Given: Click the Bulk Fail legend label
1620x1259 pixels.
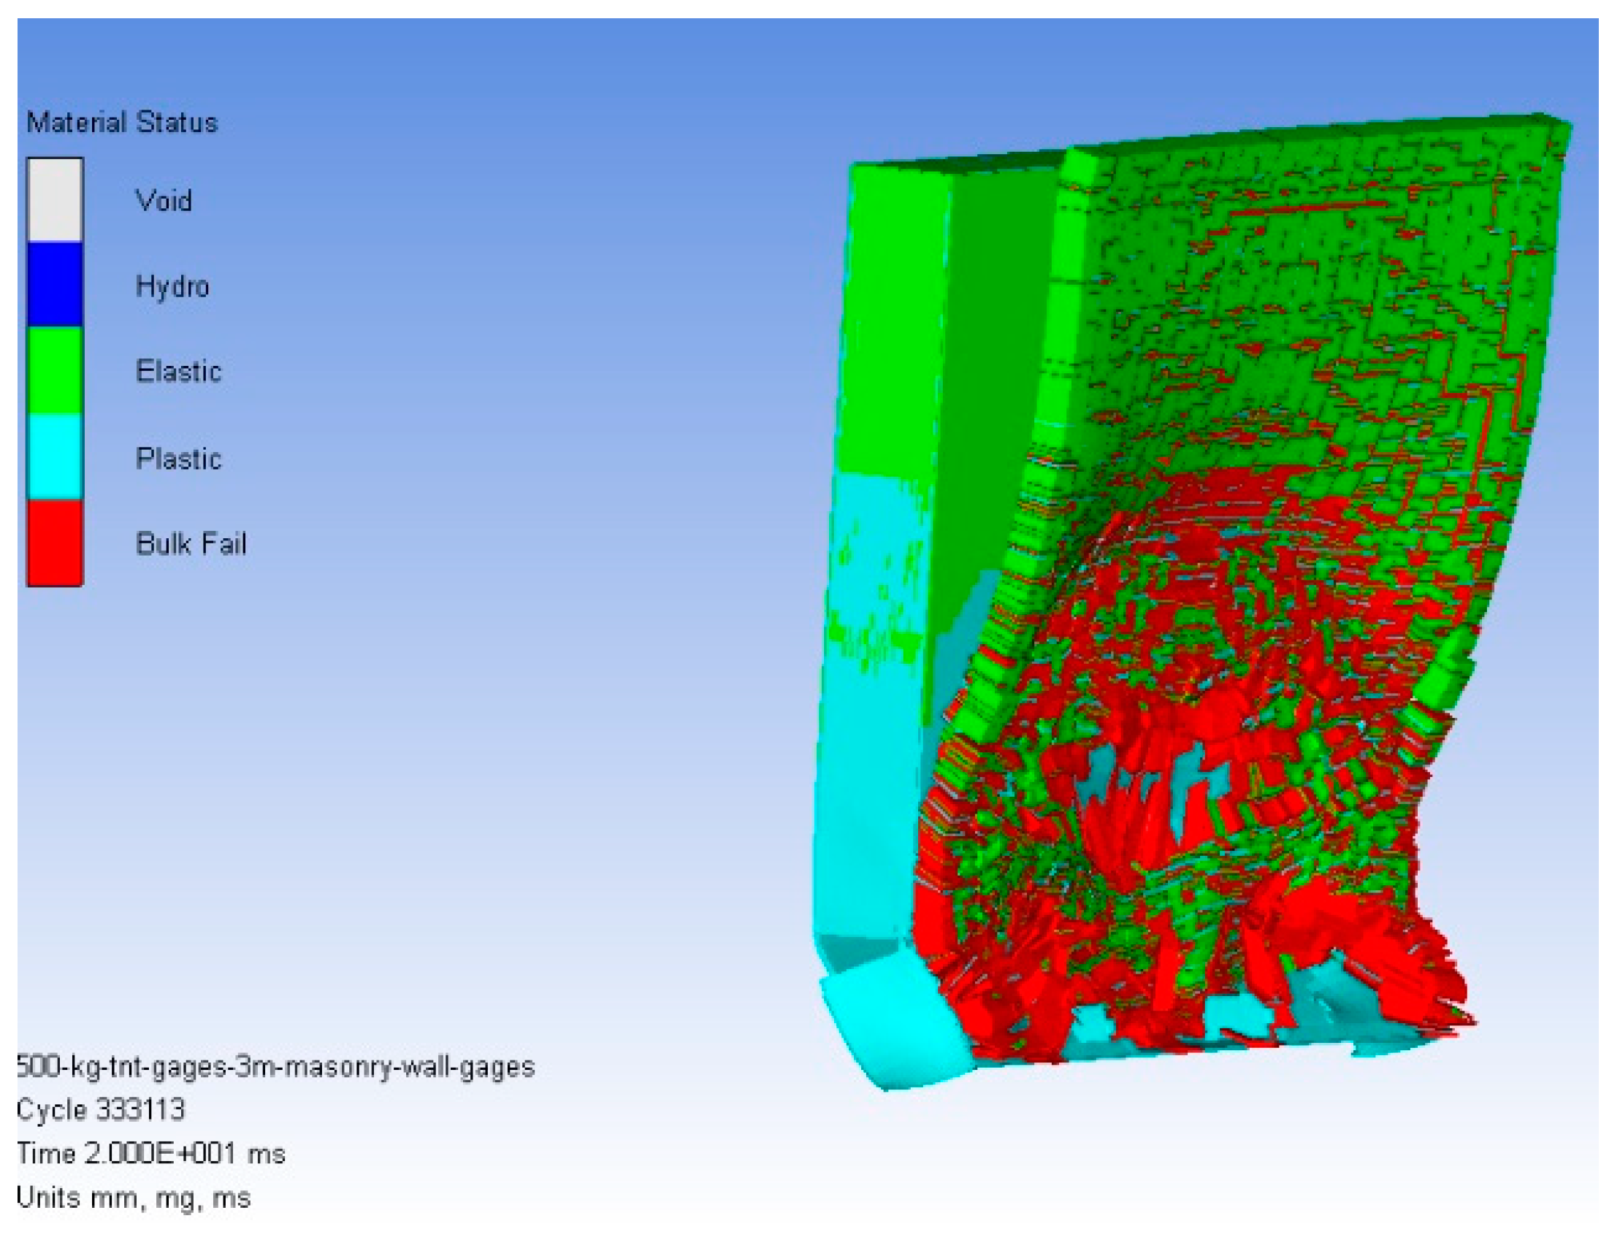Looking at the screenshot, I should pyautogui.click(x=191, y=544).
